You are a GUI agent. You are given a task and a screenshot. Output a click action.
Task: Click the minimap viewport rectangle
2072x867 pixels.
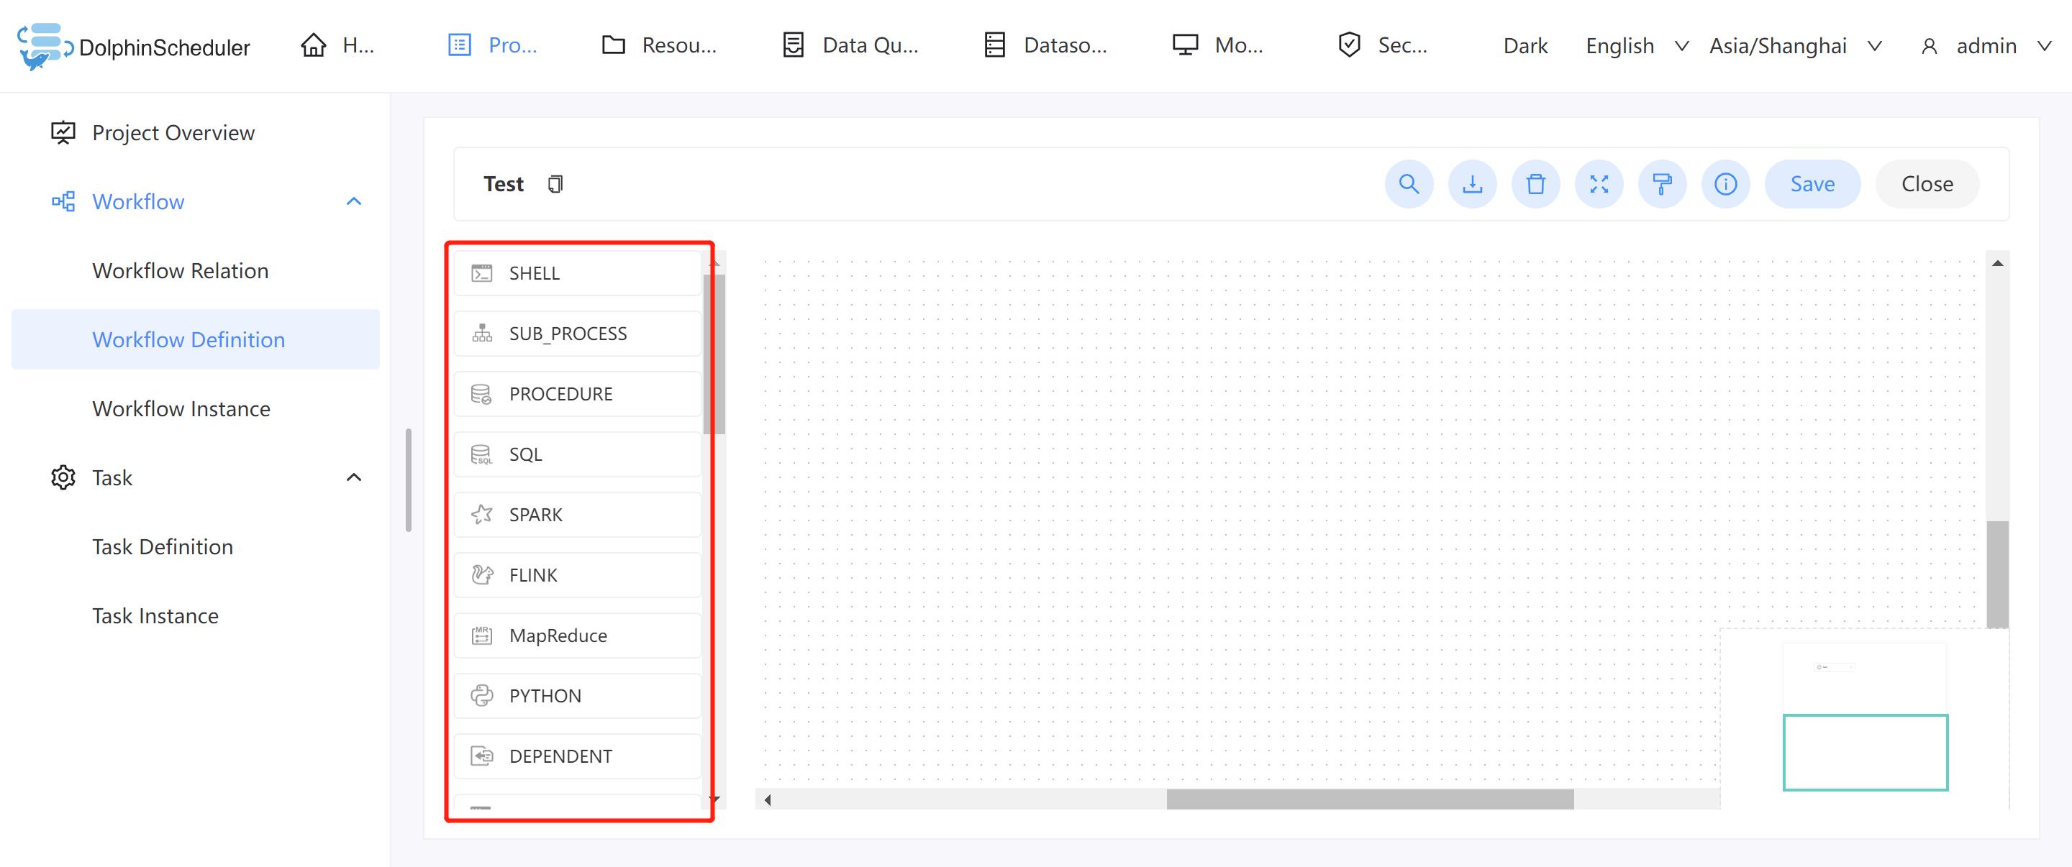click(1866, 753)
